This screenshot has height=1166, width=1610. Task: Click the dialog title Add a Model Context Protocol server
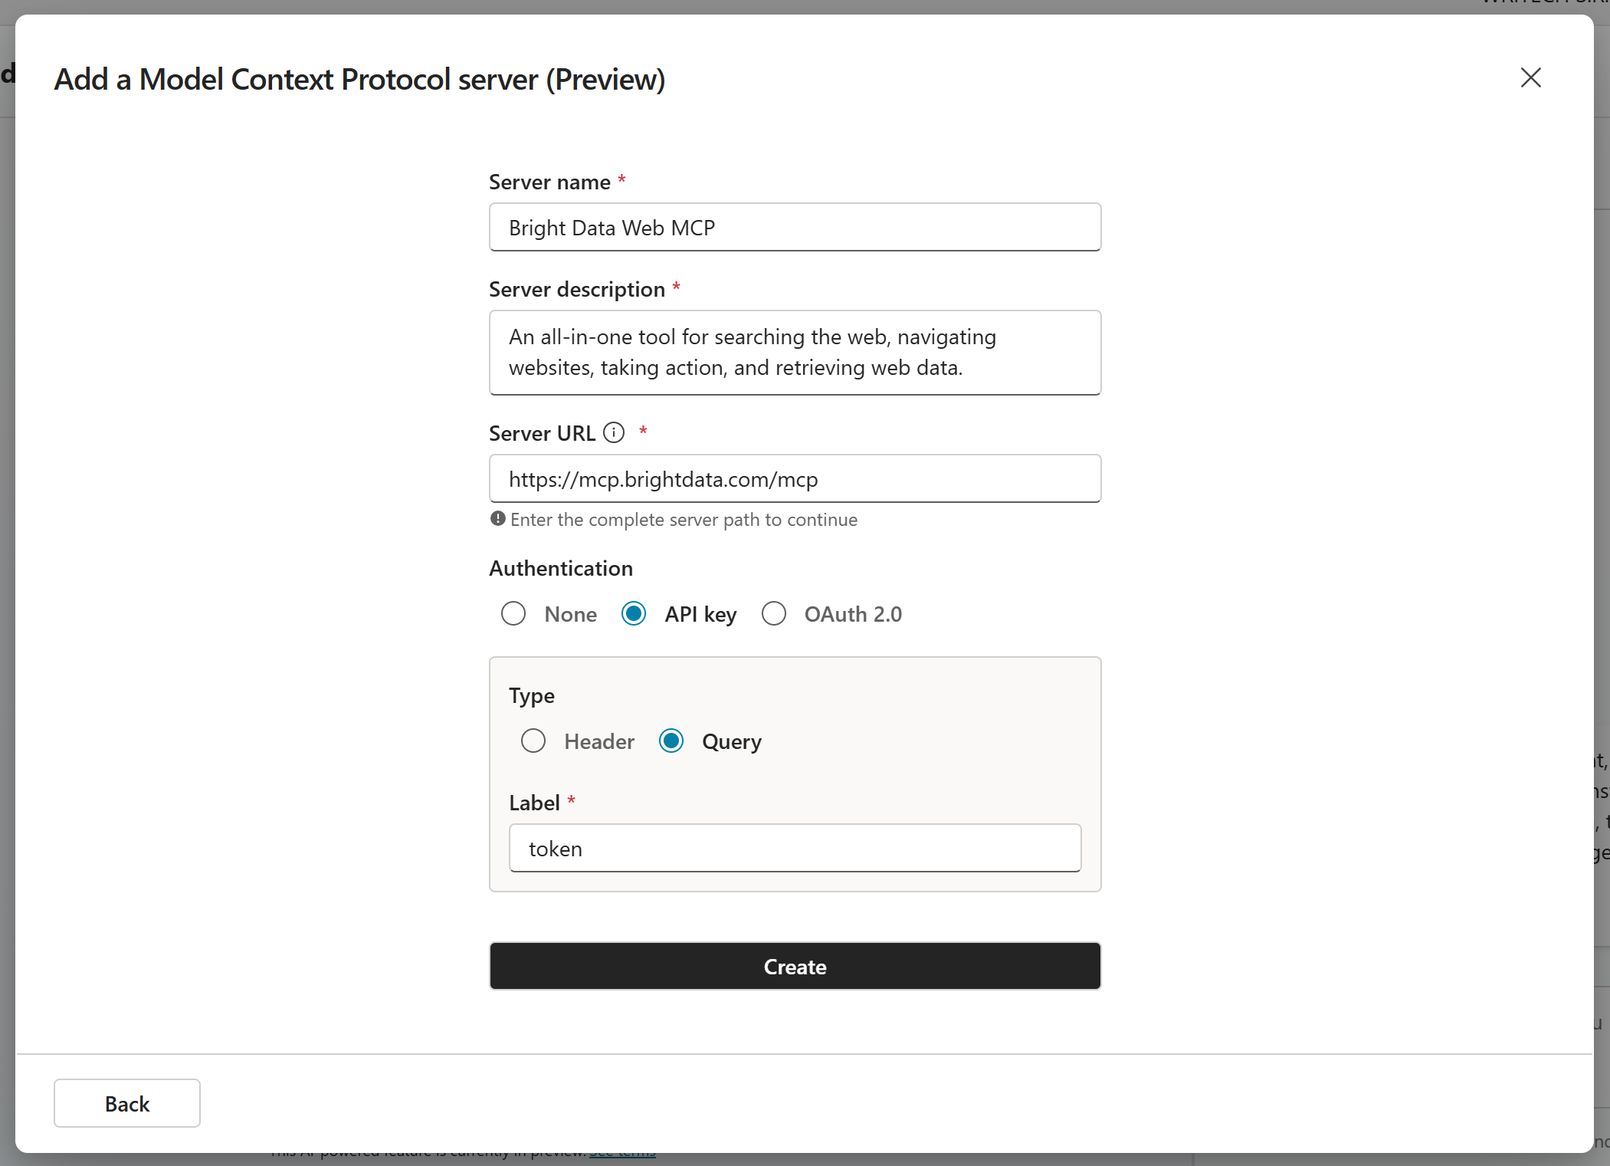coord(359,79)
